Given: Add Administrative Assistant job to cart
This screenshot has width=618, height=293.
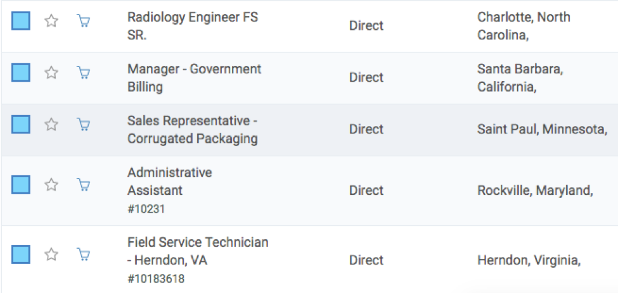Looking at the screenshot, I should (83, 185).
